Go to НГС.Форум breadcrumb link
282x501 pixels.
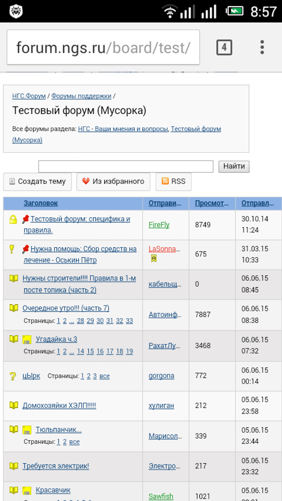(x=29, y=96)
